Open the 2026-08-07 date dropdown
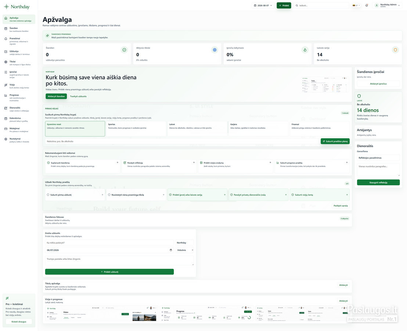 point(263,6)
